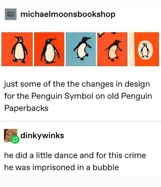This screenshot has width=161, height=187.
Task: Click the cream stripe beside the last penguin
Action: pos(132,49)
